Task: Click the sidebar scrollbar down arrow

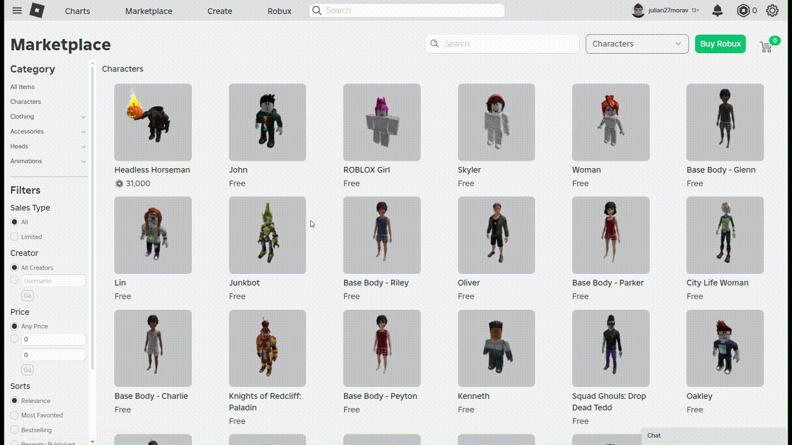Action: [93, 441]
